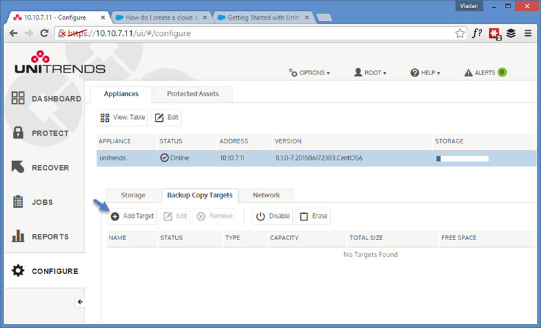Viewport: 541px width, 328px height.
Task: Sort targets by TYPE column
Action: [x=233, y=237]
